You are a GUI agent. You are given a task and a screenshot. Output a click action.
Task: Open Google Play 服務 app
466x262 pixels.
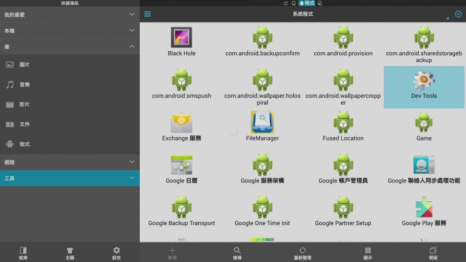[x=424, y=212]
